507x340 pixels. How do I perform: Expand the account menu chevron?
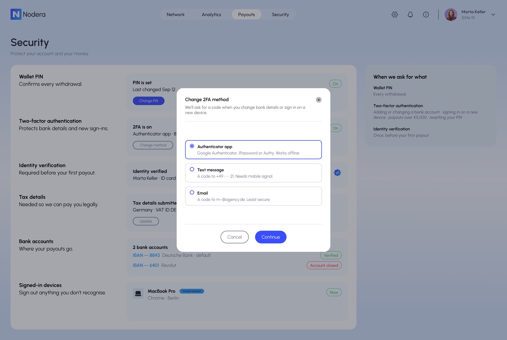[x=493, y=14]
